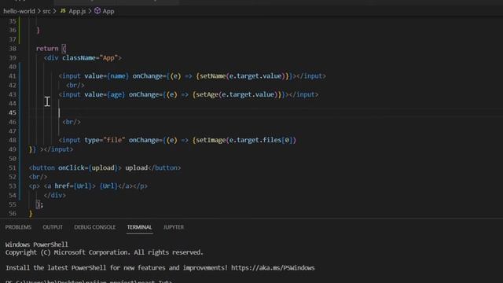
Task: Click setName call on line 41
Action: [x=213, y=76]
